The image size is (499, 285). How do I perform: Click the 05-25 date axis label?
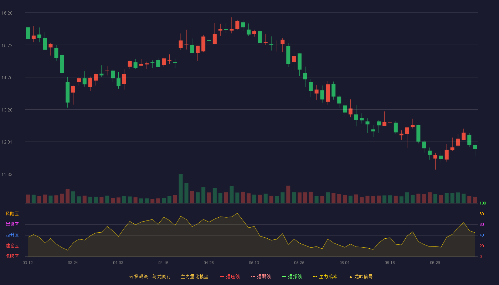pos(299,263)
